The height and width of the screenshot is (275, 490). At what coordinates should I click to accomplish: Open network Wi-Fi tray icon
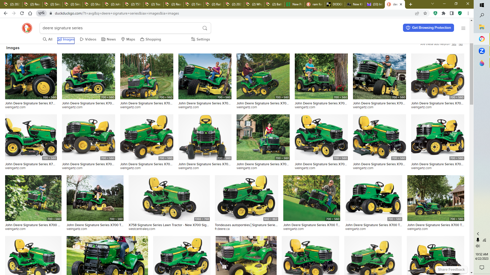pyautogui.click(x=484, y=240)
